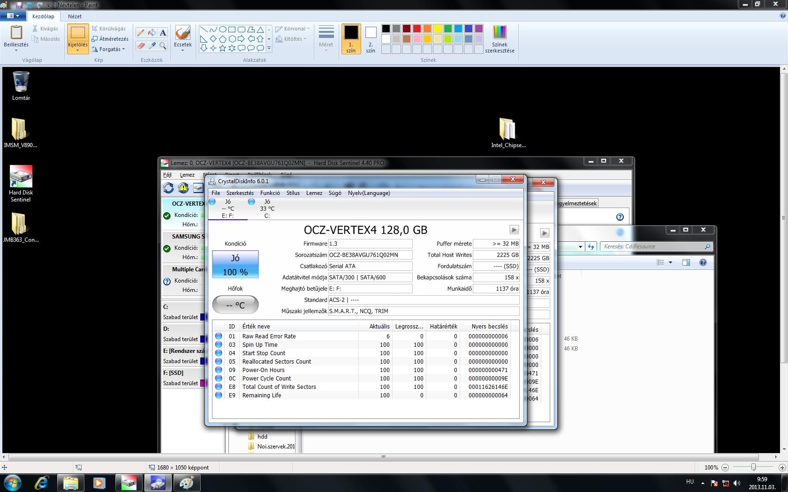This screenshot has width=788, height=492.
Task: Click the Átméretezés resize button
Action: click(110, 39)
